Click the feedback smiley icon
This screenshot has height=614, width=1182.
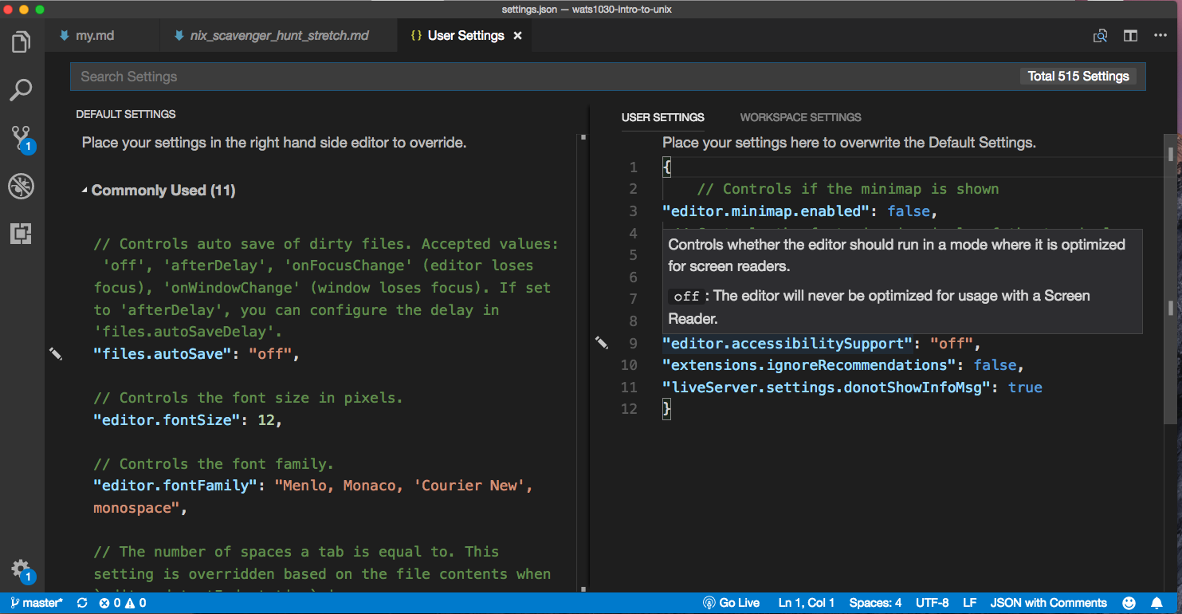(1129, 603)
